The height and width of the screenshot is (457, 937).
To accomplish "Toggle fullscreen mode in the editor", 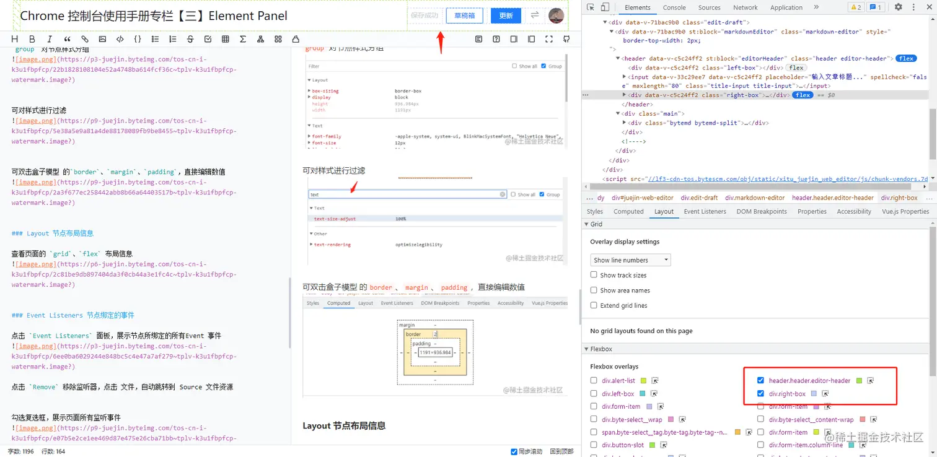I will (x=549, y=39).
